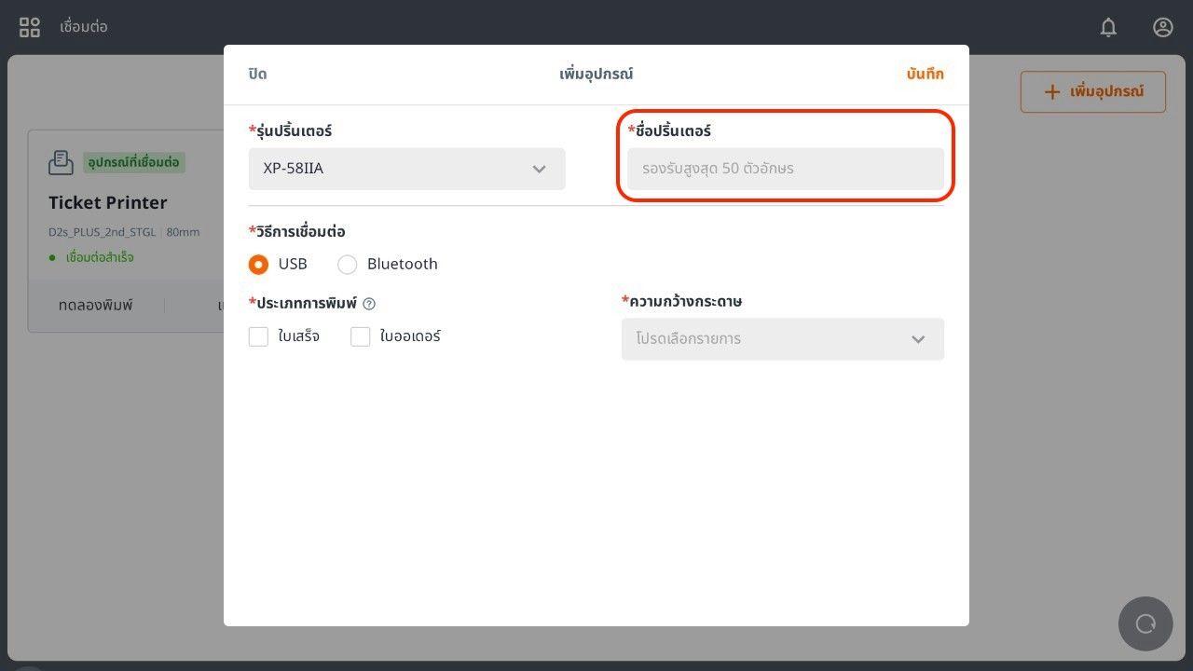Click the printer icon on the device card
This screenshot has height=671, width=1193.
pyautogui.click(x=61, y=162)
